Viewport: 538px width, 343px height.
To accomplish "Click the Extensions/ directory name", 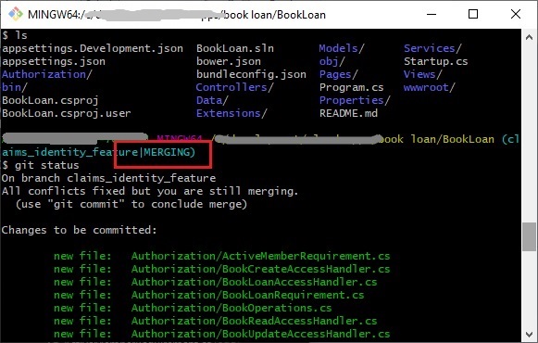I will click(x=231, y=114).
